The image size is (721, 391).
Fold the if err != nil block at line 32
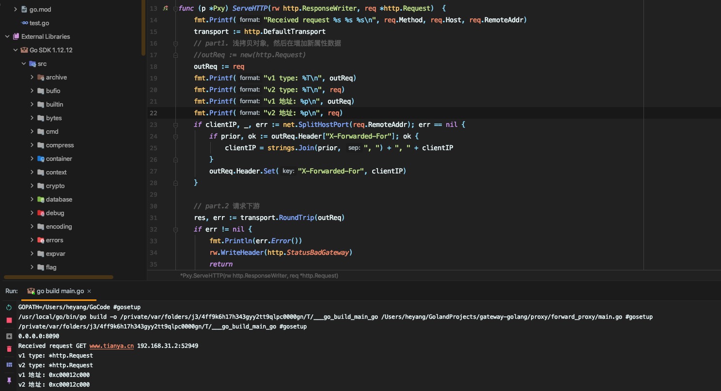pos(176,229)
